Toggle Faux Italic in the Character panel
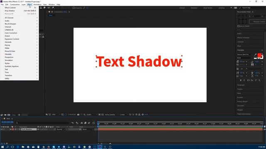This screenshot has height=149, width=266. pyautogui.click(x=244, y=80)
